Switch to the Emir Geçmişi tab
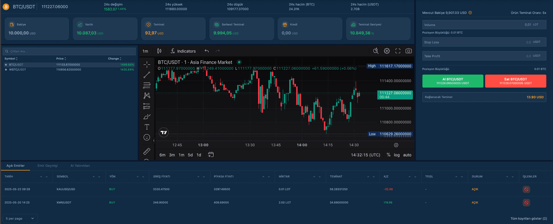The height and width of the screenshot is (224, 553). click(47, 165)
